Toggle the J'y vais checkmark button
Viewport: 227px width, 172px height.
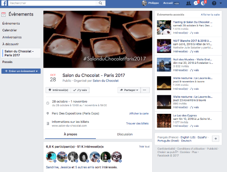point(80,90)
